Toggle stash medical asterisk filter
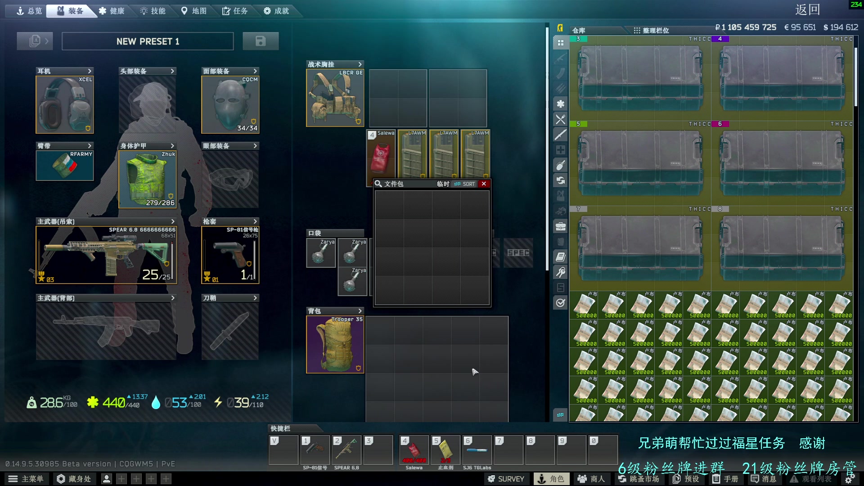Screen dimensions: 864x486 560,104
